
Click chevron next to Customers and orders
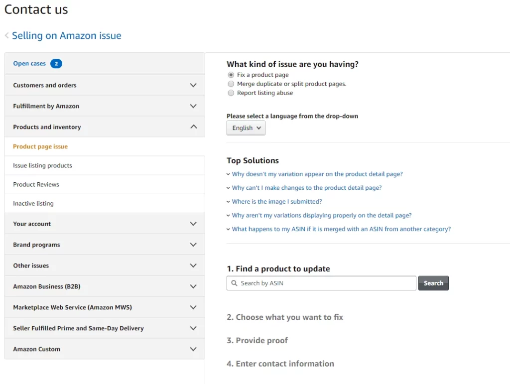click(193, 85)
